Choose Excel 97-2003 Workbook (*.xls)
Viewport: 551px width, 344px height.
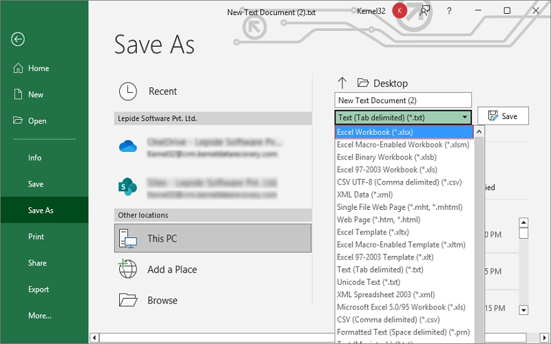pos(404,169)
